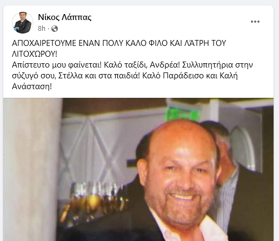Click the grey column at the photo's left
The image size is (279, 241).
coord(32,170)
